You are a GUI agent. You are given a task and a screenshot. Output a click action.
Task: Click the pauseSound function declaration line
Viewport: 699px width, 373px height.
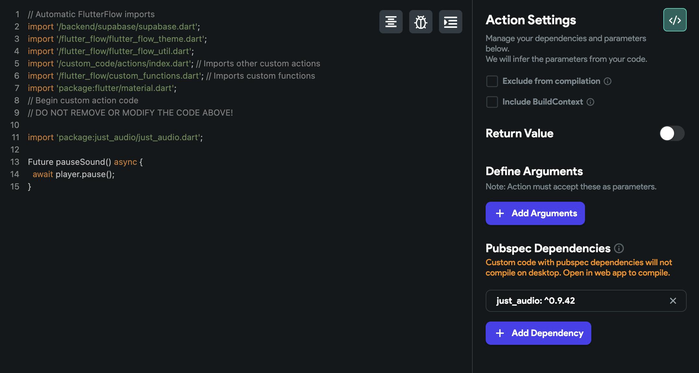[85, 162]
